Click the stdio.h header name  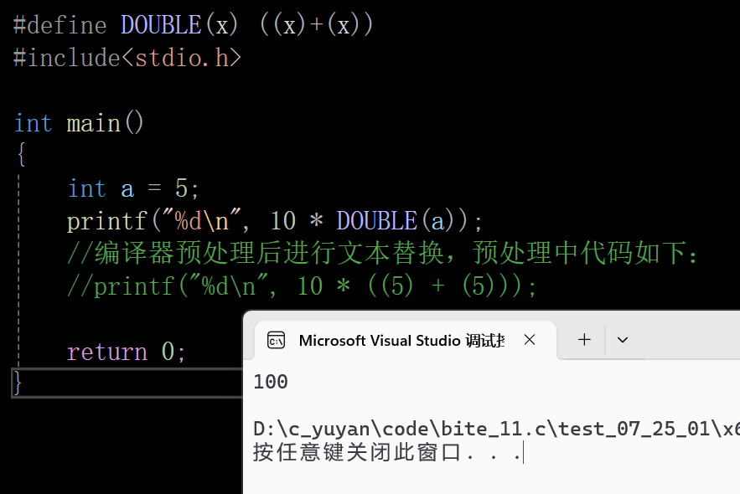tap(182, 58)
